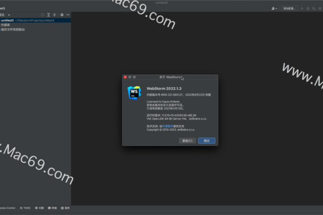Click WebStorm 2022.1.3 version heading

[x=164, y=88]
